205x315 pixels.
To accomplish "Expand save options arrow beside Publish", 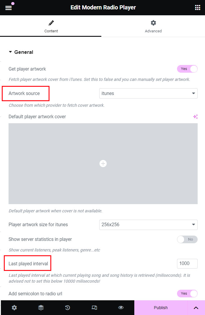I will [196, 308].
